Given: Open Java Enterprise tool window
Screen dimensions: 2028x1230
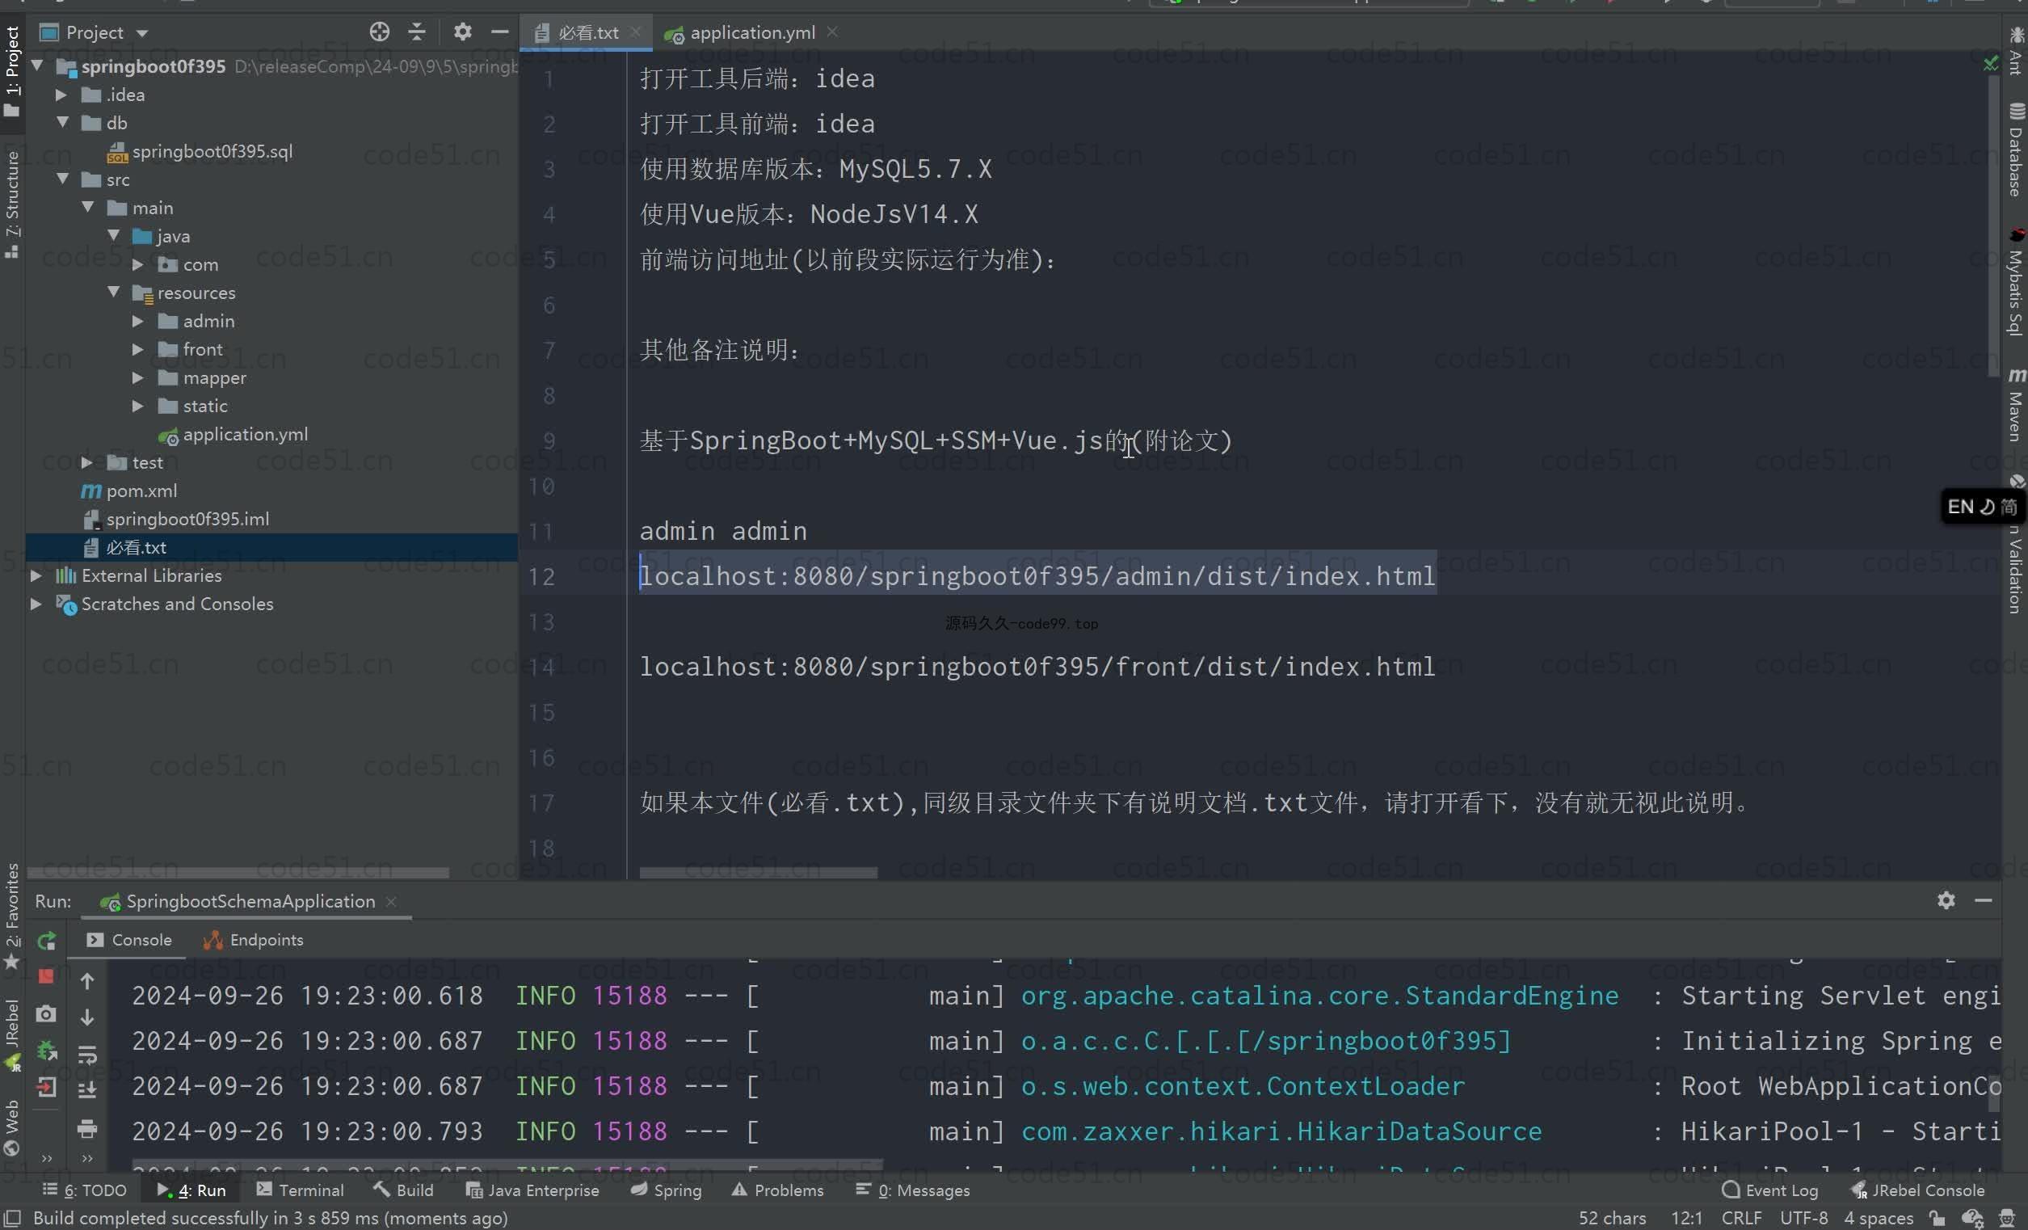Looking at the screenshot, I should pyautogui.click(x=532, y=1190).
